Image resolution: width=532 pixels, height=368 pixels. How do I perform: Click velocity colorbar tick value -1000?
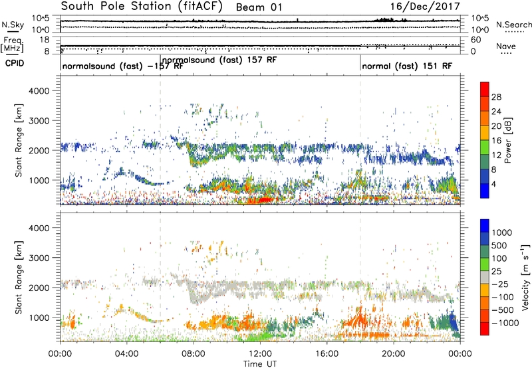coord(505,323)
